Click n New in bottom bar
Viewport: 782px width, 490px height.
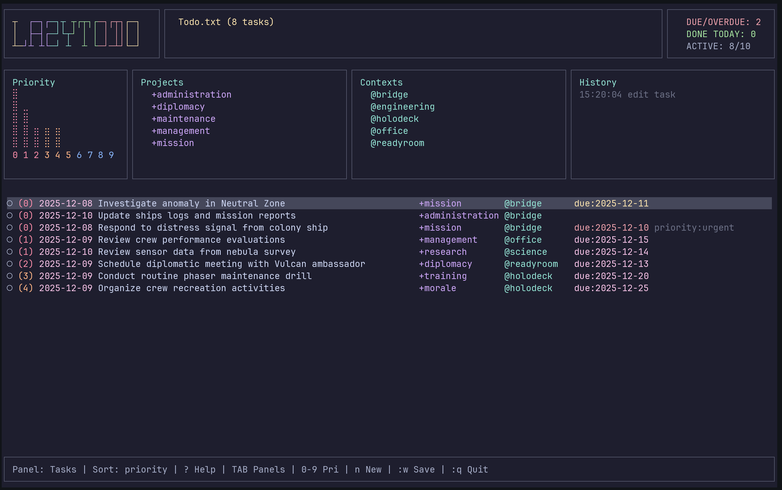pyautogui.click(x=368, y=469)
